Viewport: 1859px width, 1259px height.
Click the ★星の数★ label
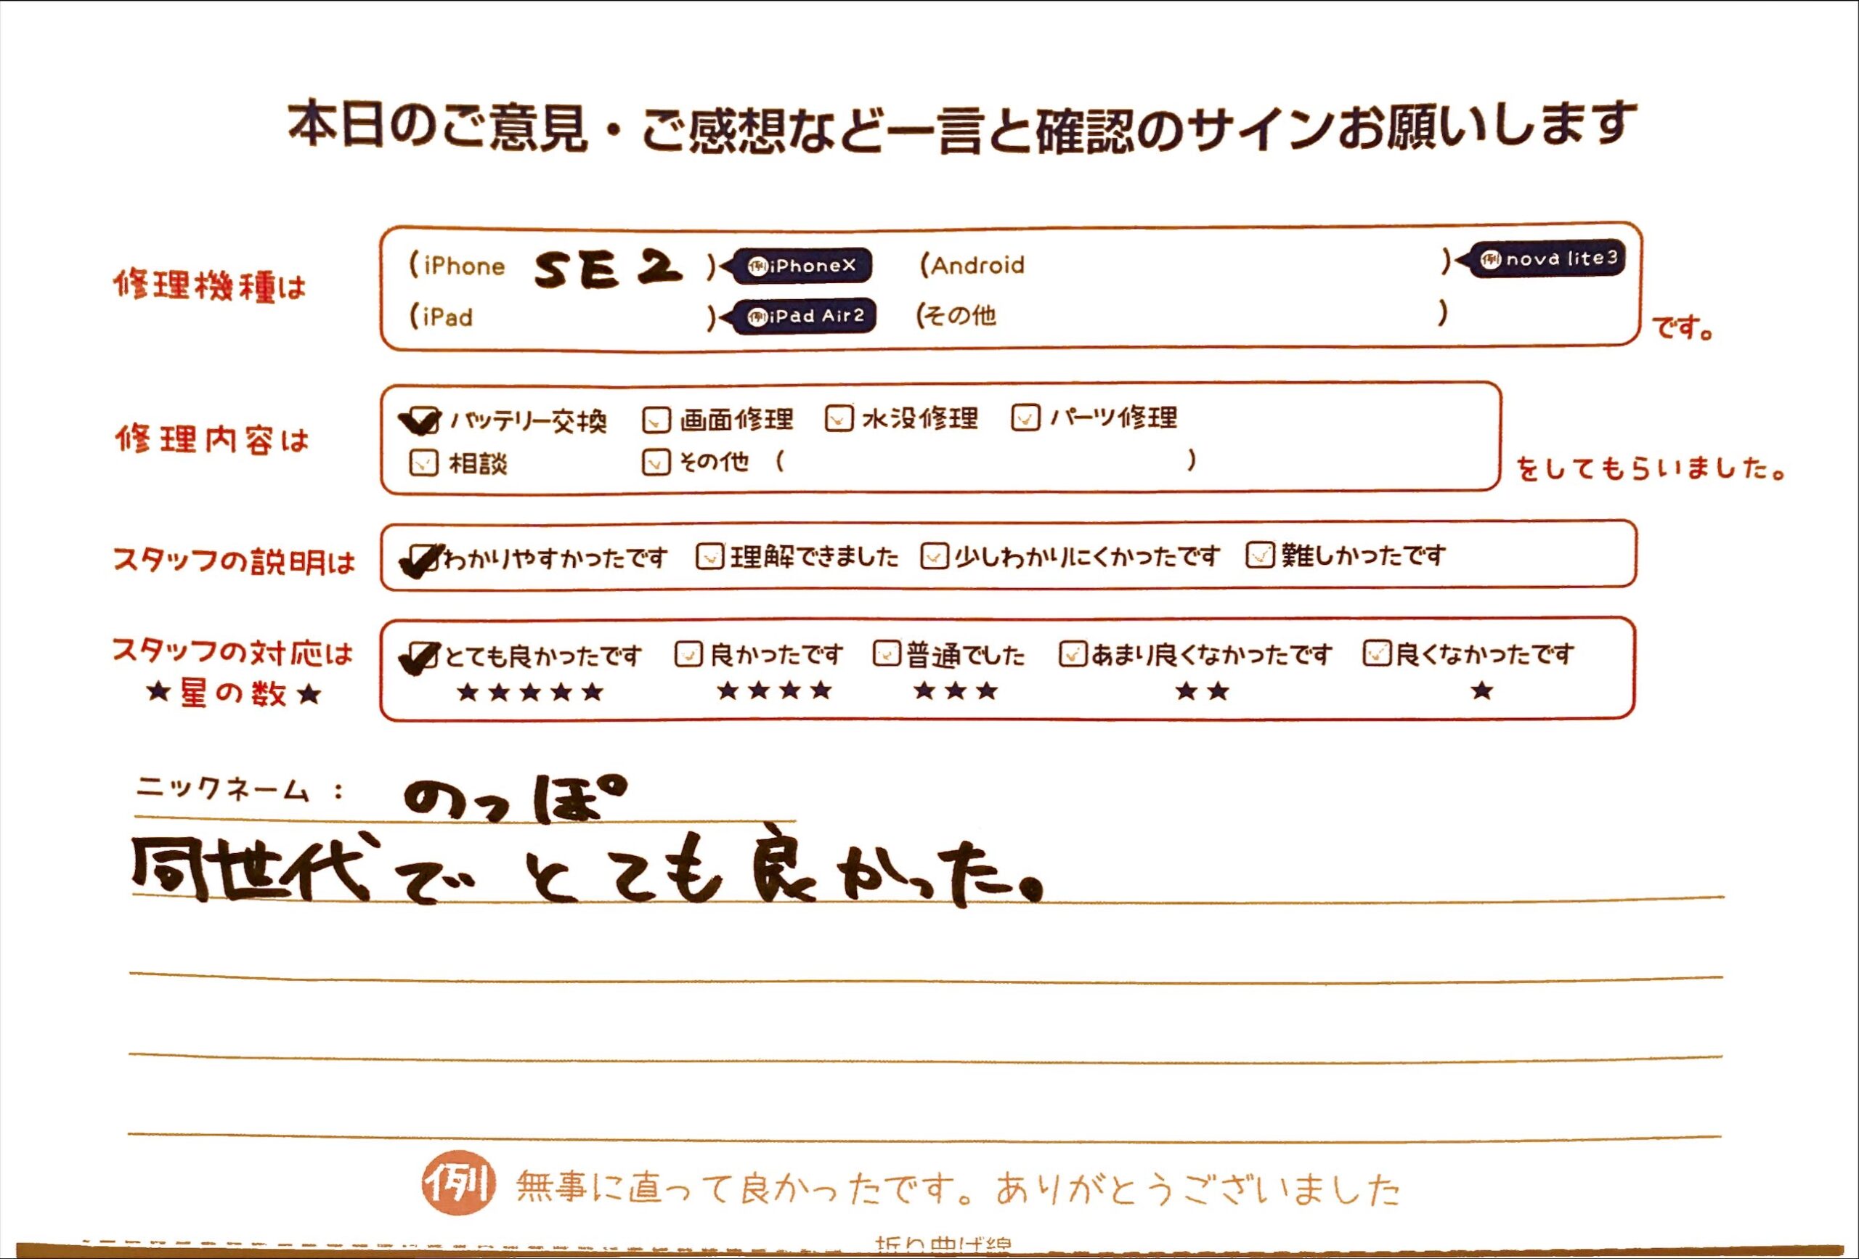[233, 693]
